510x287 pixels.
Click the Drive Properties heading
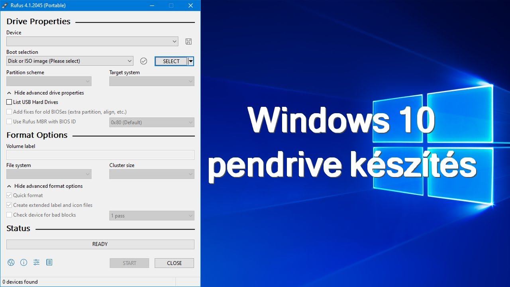[38, 22]
